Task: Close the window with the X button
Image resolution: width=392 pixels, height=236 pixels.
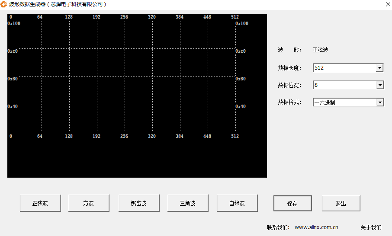Action: (x=388, y=4)
